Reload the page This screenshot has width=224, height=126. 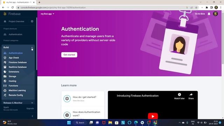click(x=13, y=7)
